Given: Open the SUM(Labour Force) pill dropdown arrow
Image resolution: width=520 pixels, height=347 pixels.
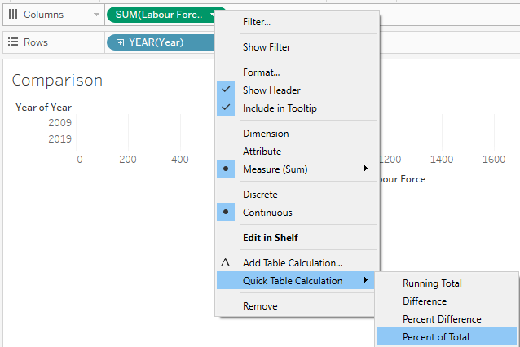Looking at the screenshot, I should 212,15.
